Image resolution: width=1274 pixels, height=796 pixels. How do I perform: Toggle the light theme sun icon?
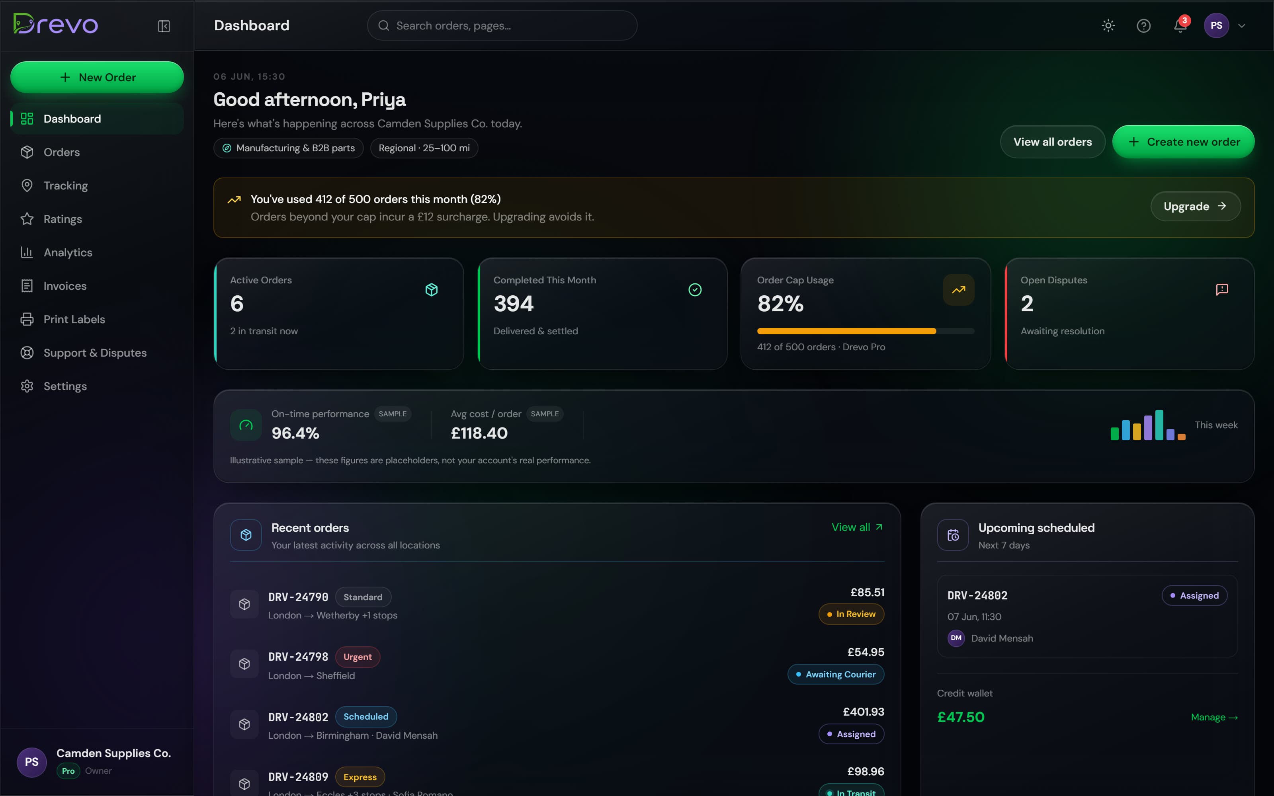[x=1108, y=25]
